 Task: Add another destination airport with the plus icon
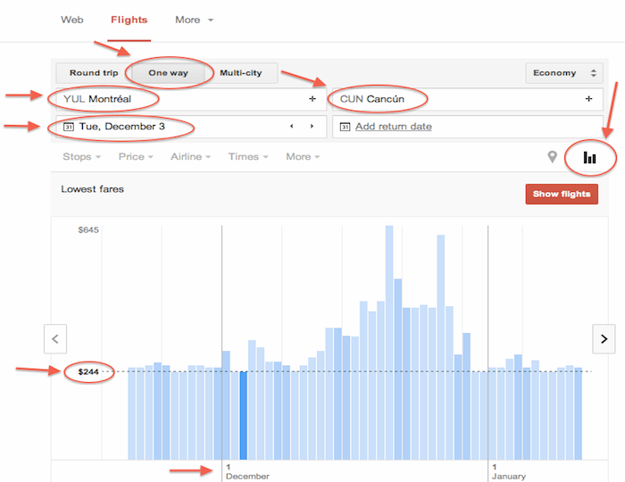(x=588, y=99)
